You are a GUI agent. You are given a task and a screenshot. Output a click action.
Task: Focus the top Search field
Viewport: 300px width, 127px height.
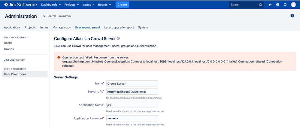pyautogui.click(x=247, y=5)
